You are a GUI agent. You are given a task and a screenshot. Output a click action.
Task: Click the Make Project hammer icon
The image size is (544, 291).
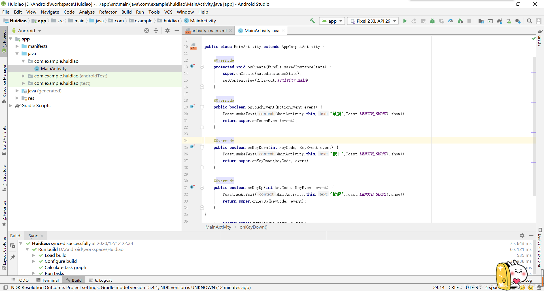[x=312, y=21]
